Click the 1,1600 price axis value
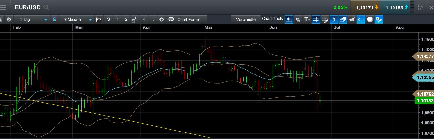This screenshot has height=139, width=434. (427, 39)
